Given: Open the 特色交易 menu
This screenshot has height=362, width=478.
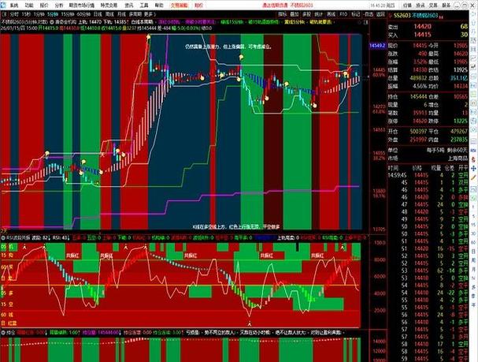Looking at the screenshot, I should (x=109, y=6).
